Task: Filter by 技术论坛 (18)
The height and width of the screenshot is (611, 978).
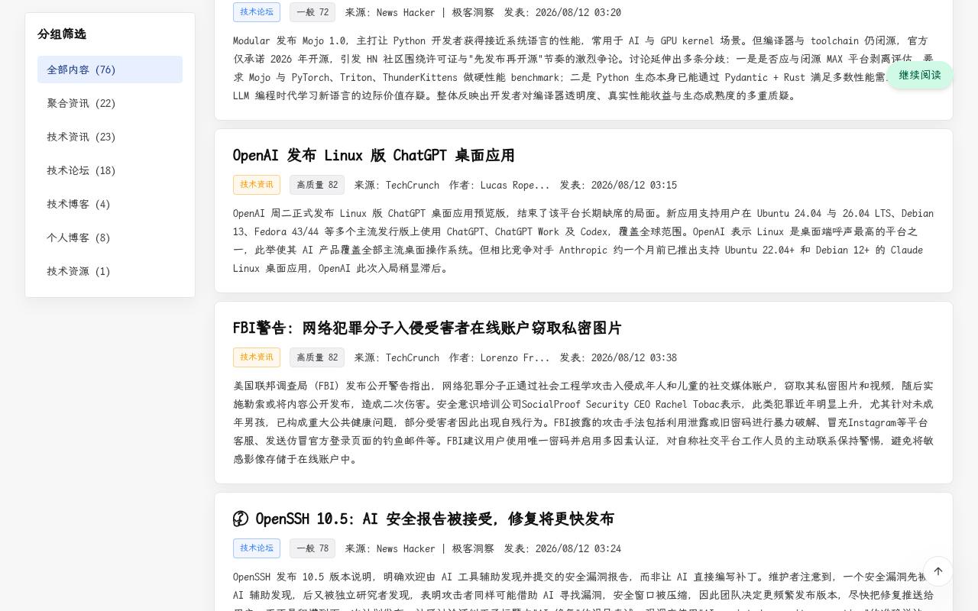Action: (x=110, y=170)
